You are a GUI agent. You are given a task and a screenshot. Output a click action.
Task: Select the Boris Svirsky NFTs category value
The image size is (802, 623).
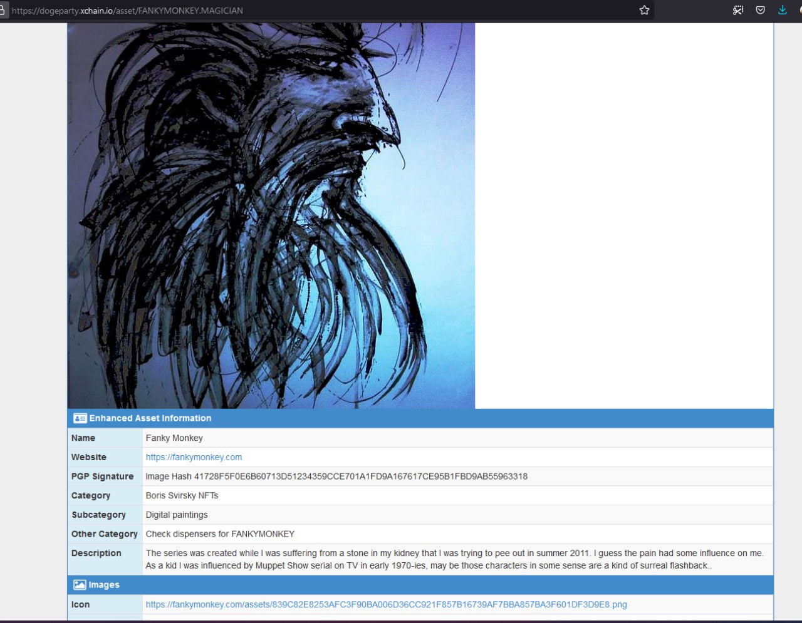tap(182, 495)
